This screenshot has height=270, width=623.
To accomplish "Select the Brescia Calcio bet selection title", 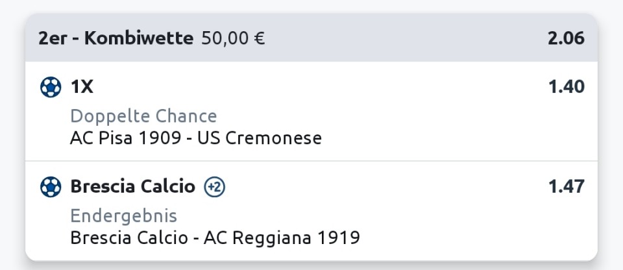I will [133, 186].
